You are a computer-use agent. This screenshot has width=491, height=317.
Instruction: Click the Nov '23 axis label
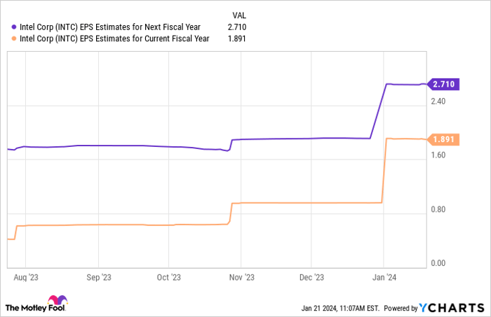click(243, 277)
